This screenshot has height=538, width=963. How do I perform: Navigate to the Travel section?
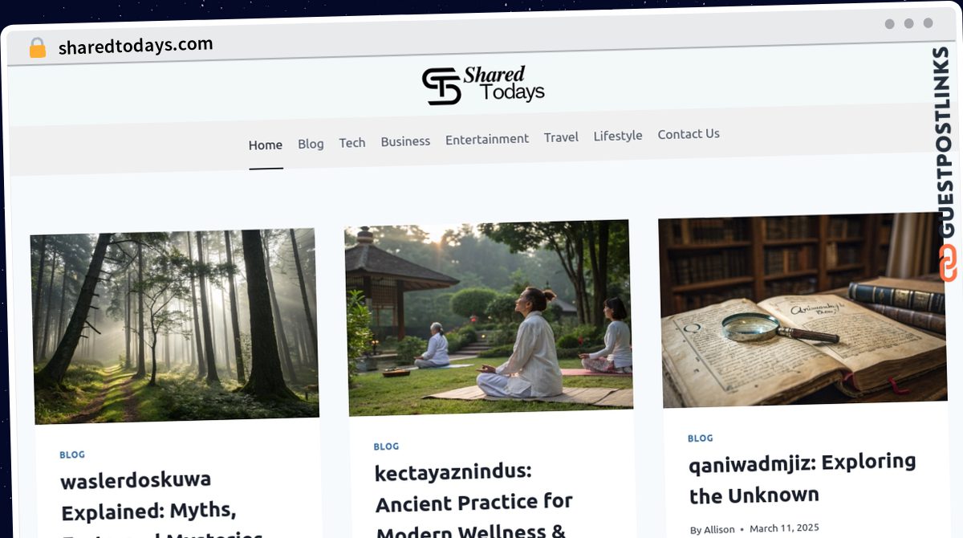point(561,137)
